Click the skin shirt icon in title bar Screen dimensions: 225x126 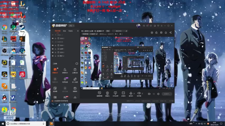coord(158,26)
